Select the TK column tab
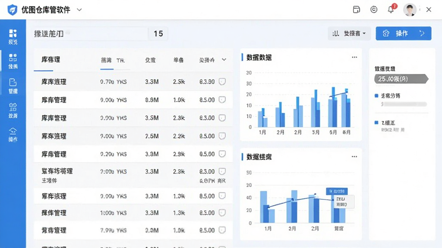Viewport: 442px width, 248px height. [121, 60]
